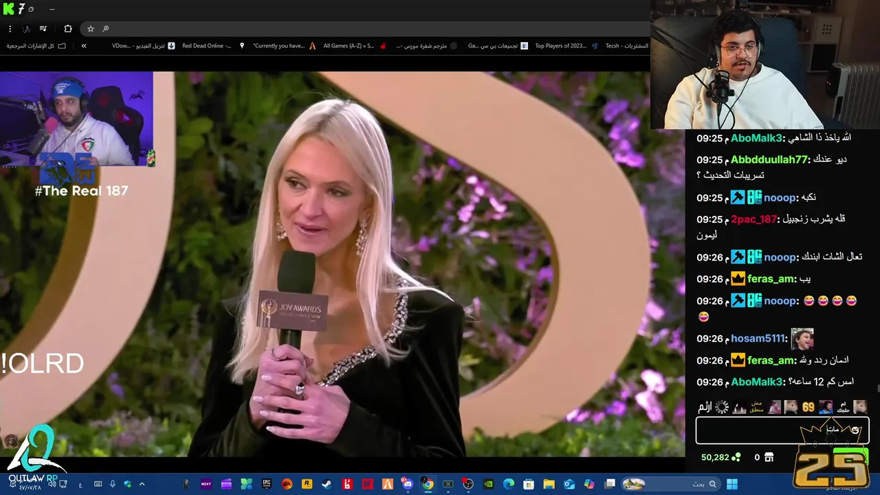The height and width of the screenshot is (495, 880).
Task: Click the media control playlist icon
Action: [43, 29]
